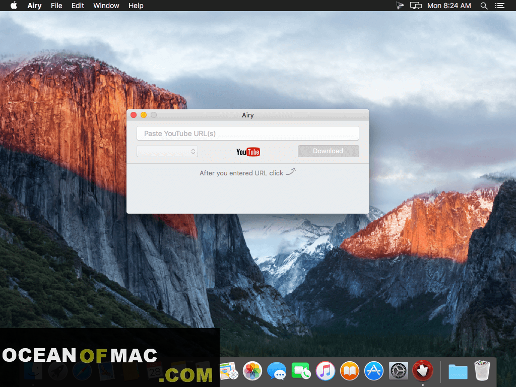Click the YouTube logo in Airy window
This screenshot has height=387, width=516.
[x=248, y=152]
